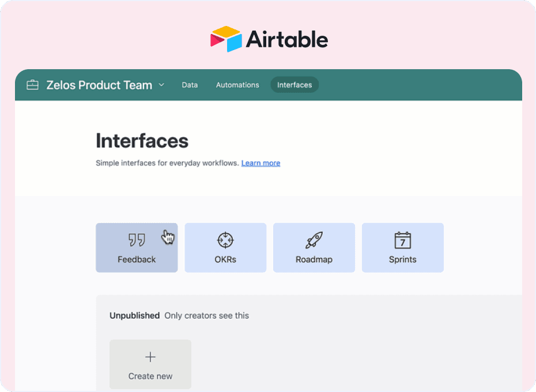Screen dimensions: 536x392
Task: Select the Interfaces tab
Action: (x=295, y=85)
